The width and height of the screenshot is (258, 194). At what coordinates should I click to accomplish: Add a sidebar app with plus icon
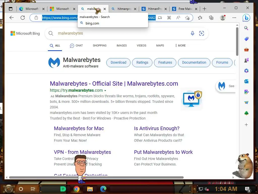click(x=246, y=125)
